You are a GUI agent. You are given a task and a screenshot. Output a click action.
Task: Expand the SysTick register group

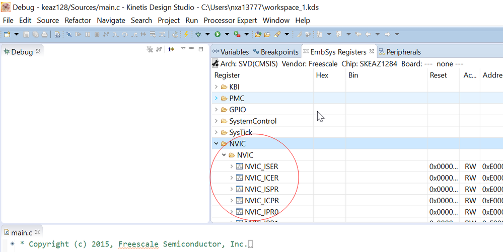click(x=216, y=132)
